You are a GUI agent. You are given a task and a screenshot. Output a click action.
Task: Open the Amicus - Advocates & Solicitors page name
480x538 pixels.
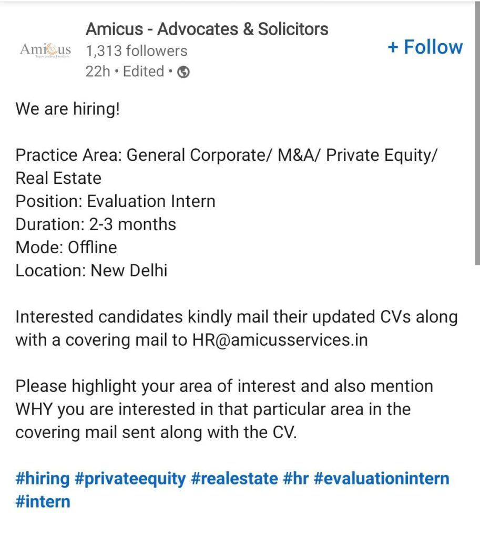click(207, 29)
